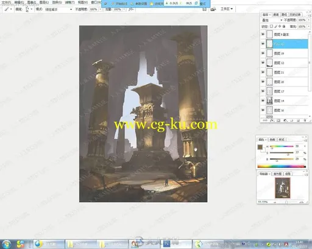Open the Photoshop taskbar button
312x249 pixels.
pyautogui.click(x=176, y=244)
